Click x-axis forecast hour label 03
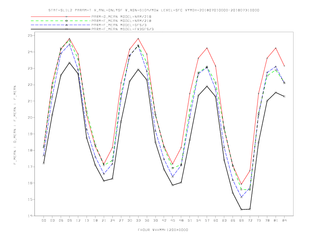 click(52, 220)
